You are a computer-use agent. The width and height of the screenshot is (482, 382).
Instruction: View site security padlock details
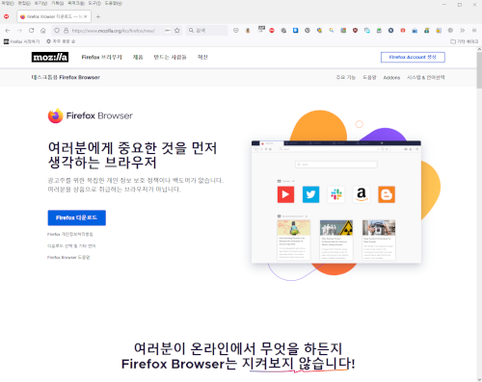(66, 31)
